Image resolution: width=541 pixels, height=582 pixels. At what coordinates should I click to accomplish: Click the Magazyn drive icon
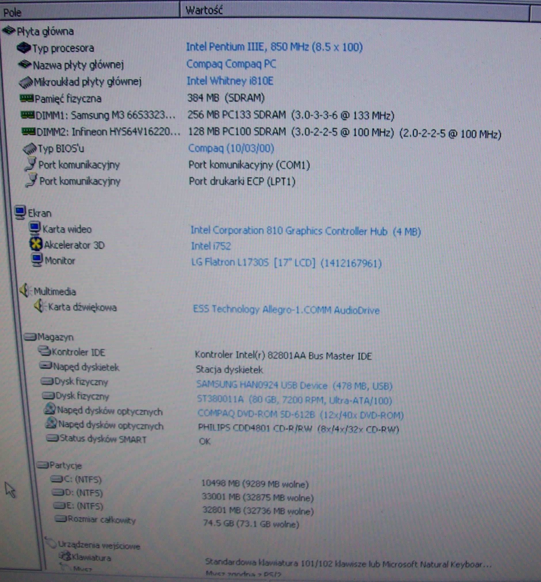click(30, 337)
